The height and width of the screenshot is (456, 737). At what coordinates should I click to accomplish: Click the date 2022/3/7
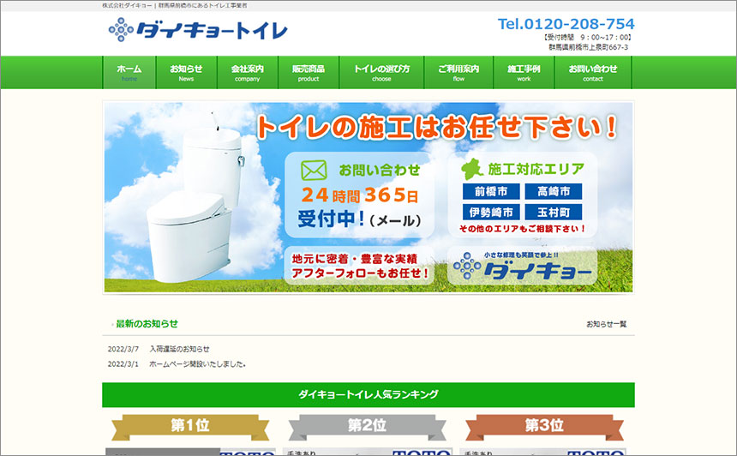pyautogui.click(x=123, y=349)
